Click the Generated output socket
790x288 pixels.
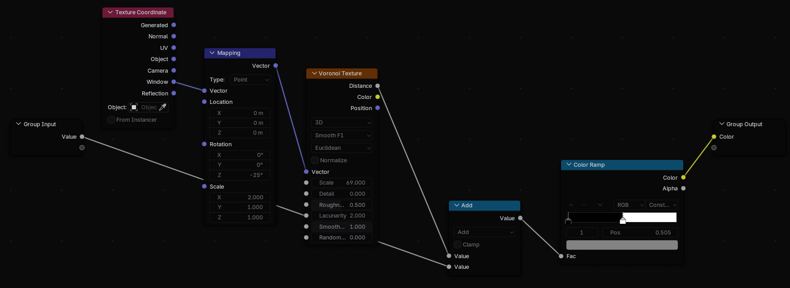[x=174, y=25]
